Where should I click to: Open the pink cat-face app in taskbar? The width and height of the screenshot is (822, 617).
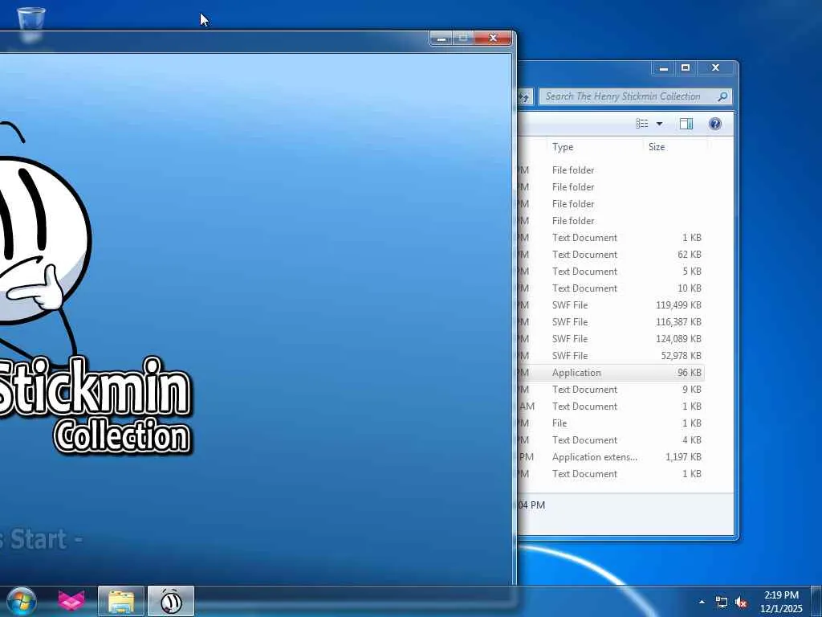pos(71,601)
